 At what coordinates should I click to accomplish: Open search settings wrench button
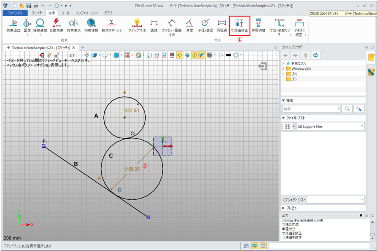click(359, 109)
